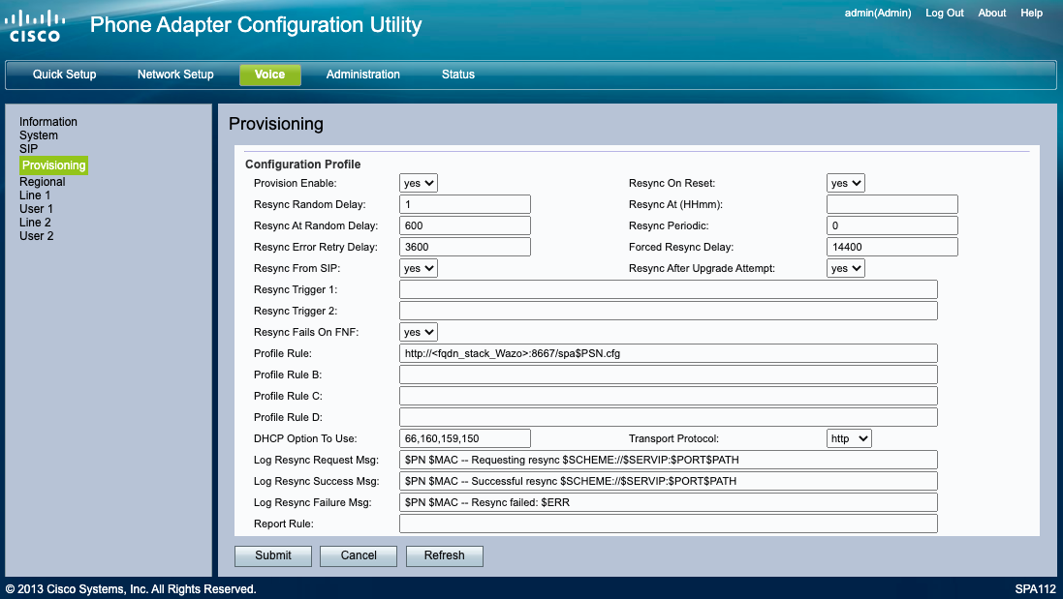Switch to Network Setup tab
The image size is (1063, 599).
175,75
